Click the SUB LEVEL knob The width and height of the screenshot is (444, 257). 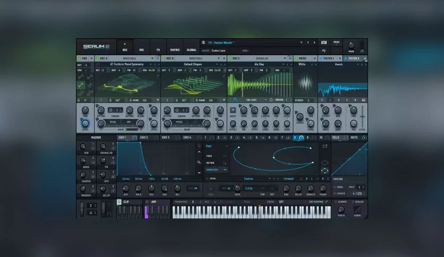85,123
